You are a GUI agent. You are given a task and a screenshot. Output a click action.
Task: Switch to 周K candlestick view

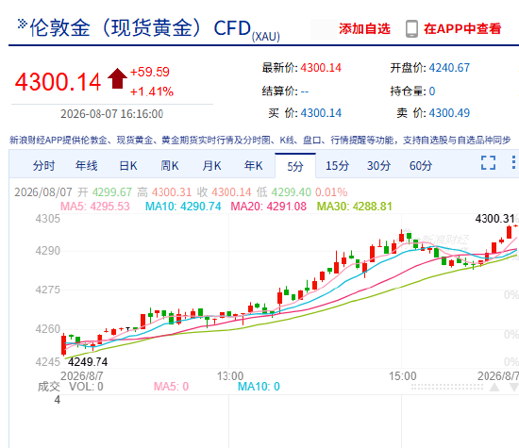pyautogui.click(x=170, y=165)
